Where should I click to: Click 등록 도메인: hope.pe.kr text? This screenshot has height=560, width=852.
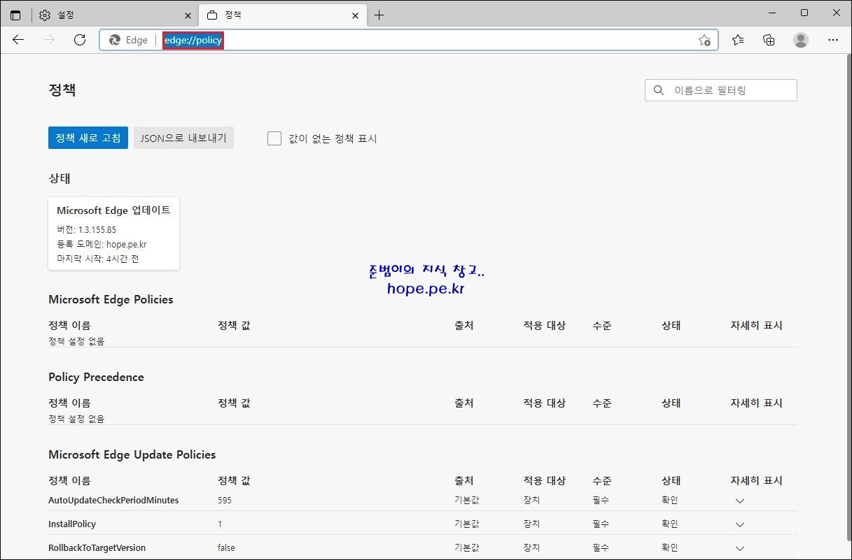(x=102, y=244)
